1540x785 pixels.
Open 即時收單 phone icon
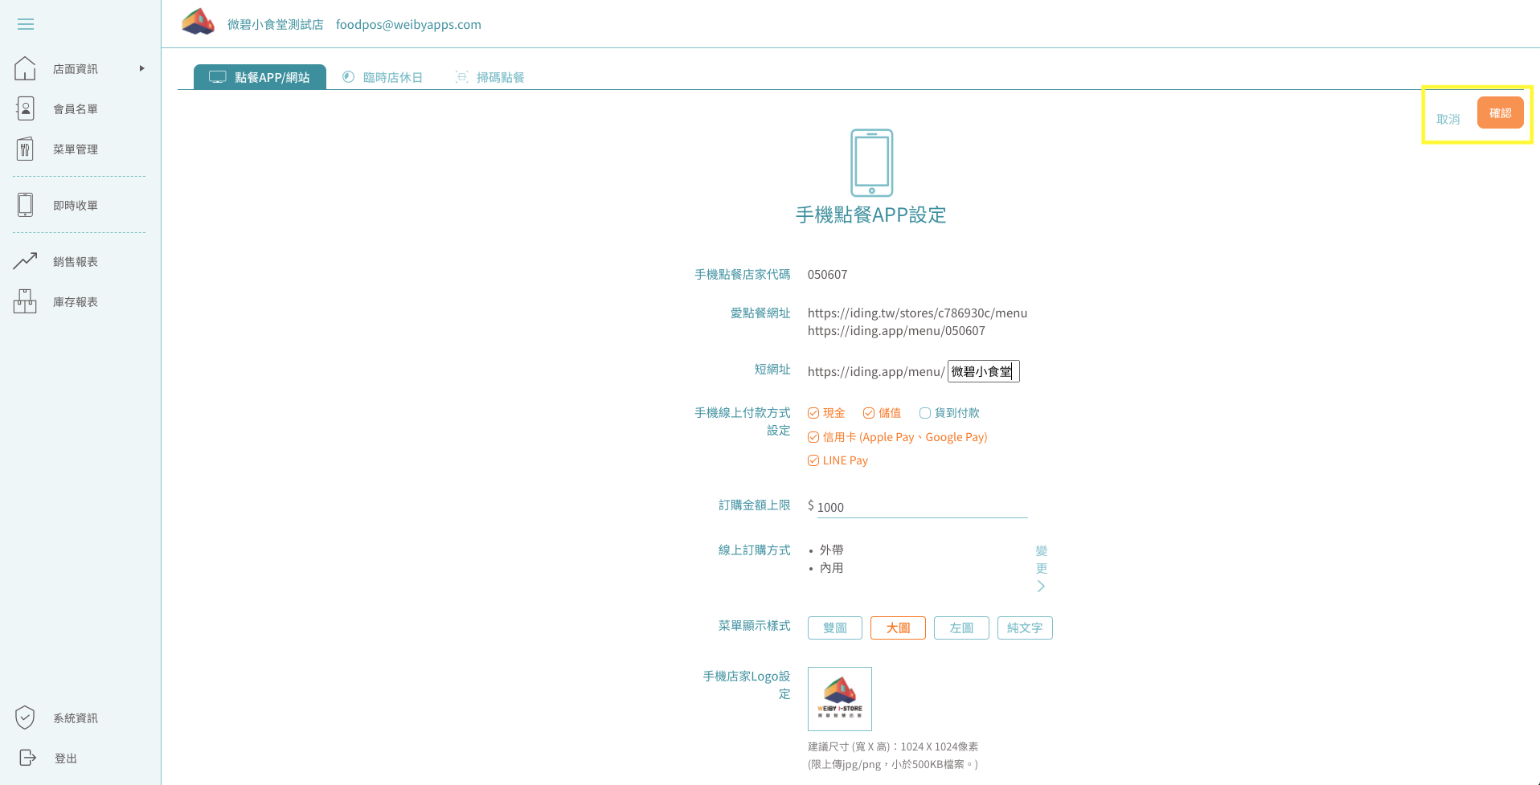coord(25,205)
